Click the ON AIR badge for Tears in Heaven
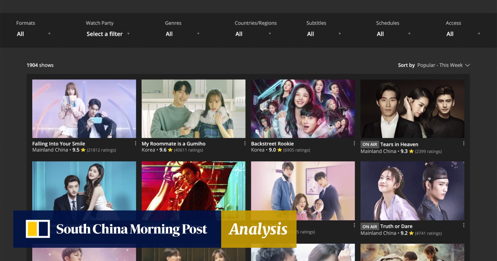The height and width of the screenshot is (261, 497). [x=369, y=145]
